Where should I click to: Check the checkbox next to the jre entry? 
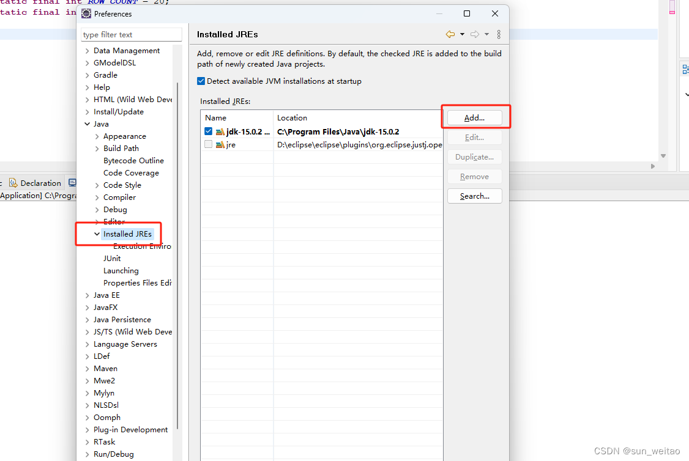[208, 144]
